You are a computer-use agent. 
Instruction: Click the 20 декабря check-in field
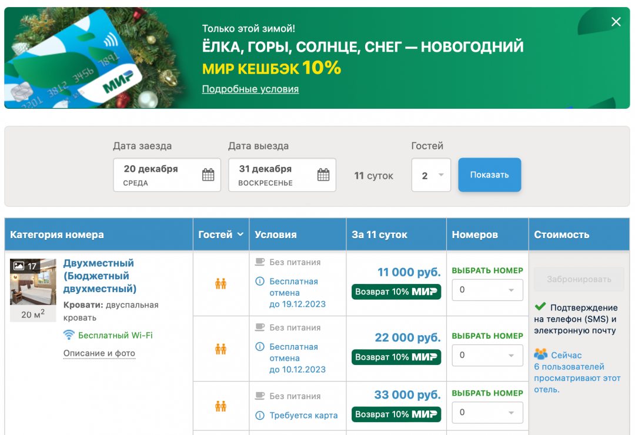167,175
